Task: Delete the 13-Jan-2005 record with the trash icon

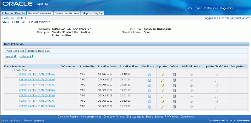Action: [x=174, y=75]
